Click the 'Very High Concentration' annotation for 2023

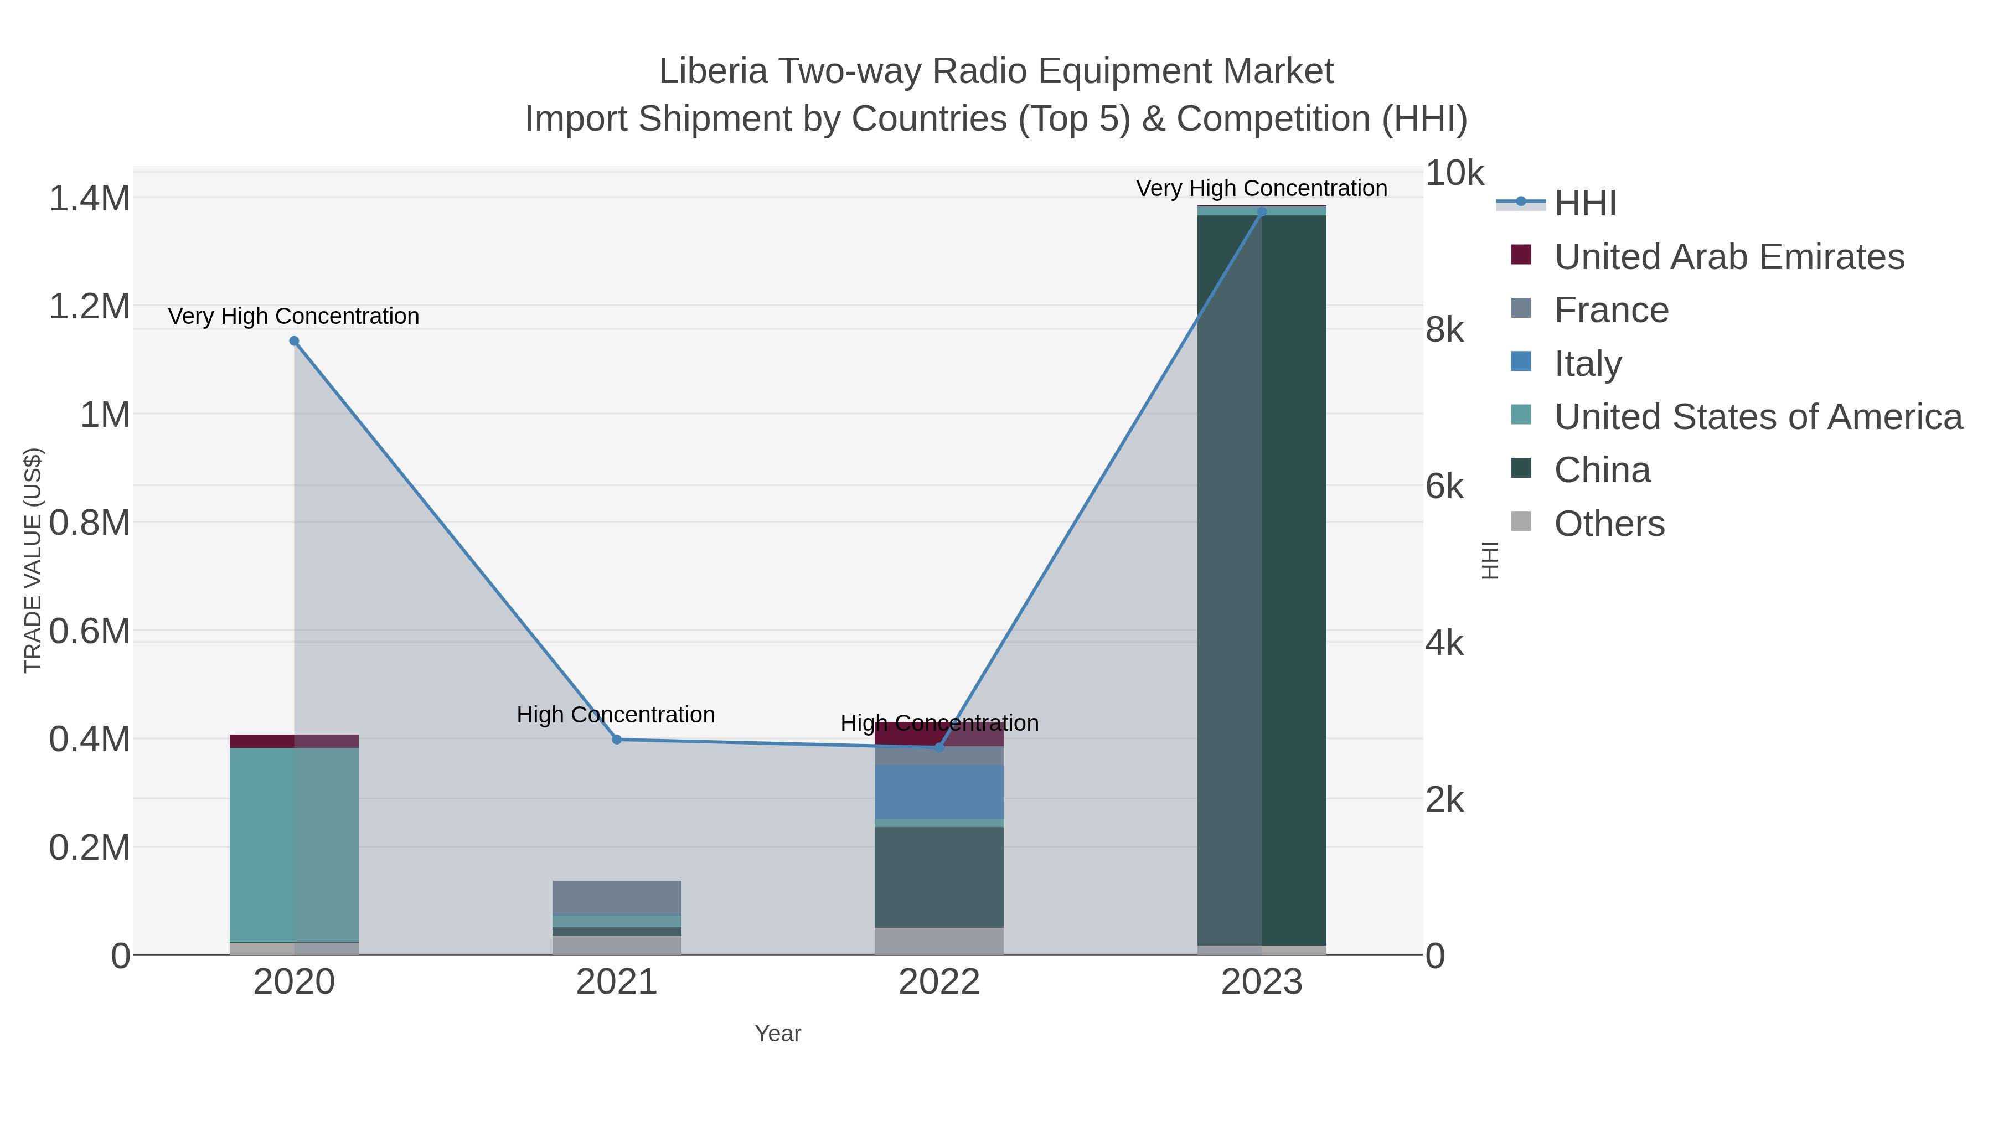coord(1262,188)
